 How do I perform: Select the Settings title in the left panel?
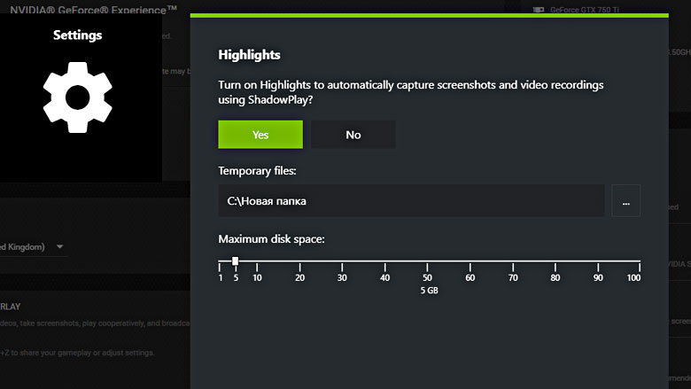(x=78, y=35)
